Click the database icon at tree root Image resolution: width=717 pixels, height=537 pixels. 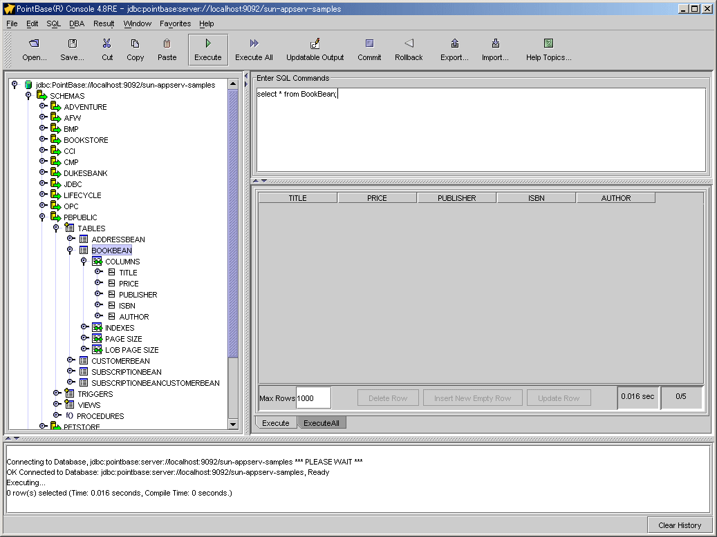click(28, 85)
